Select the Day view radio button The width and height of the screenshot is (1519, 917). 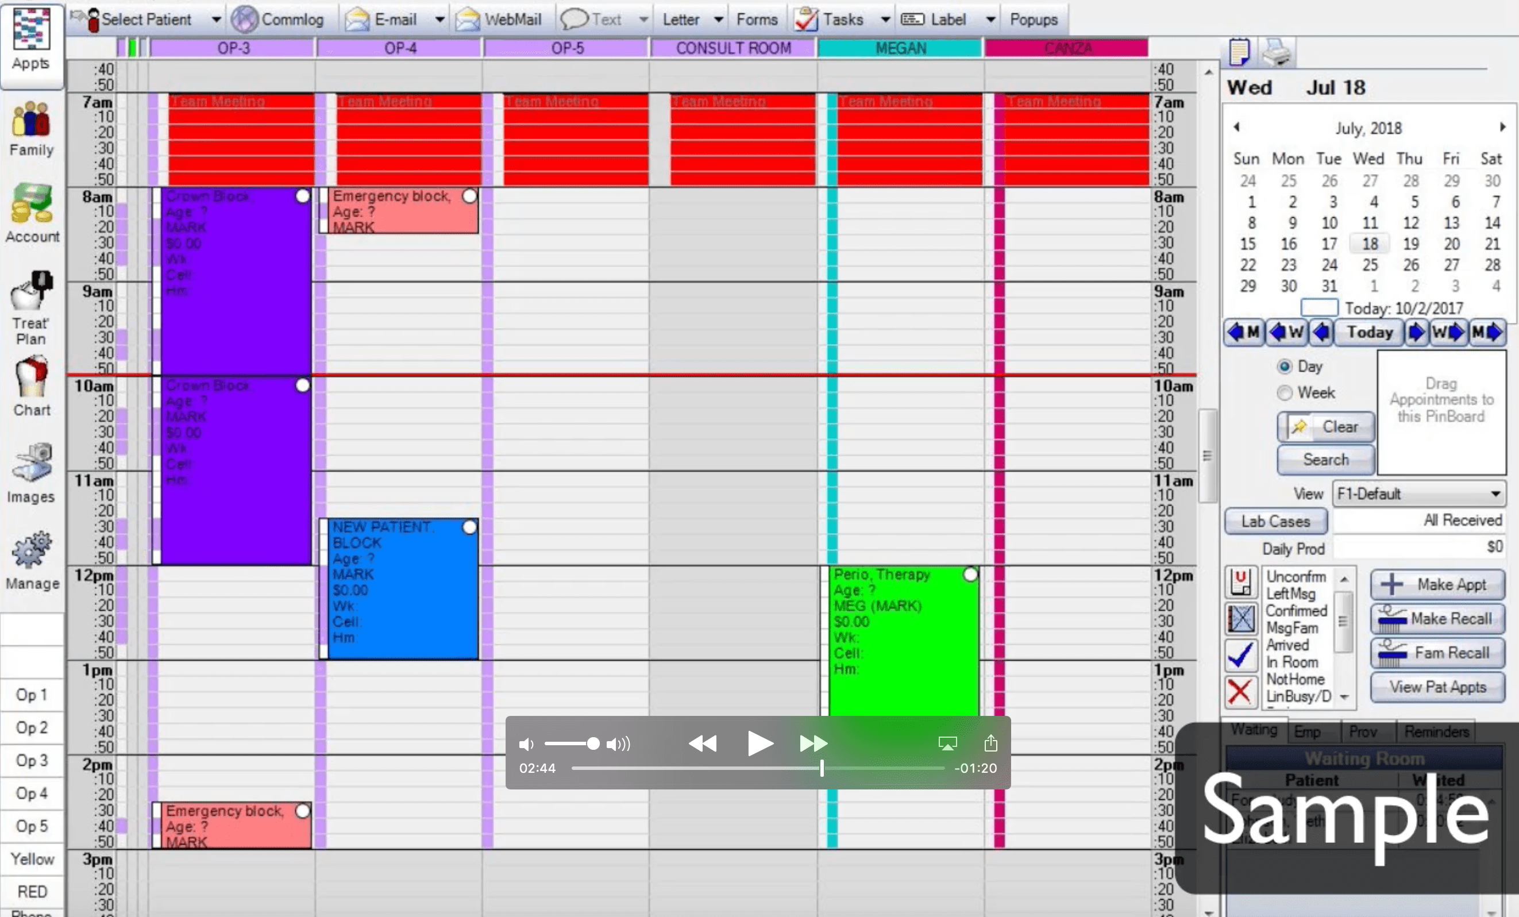(1283, 365)
